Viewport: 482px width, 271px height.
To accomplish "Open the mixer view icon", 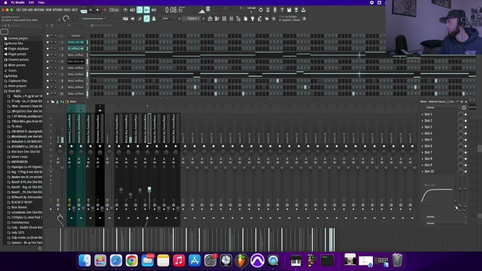I will click(x=231, y=18).
